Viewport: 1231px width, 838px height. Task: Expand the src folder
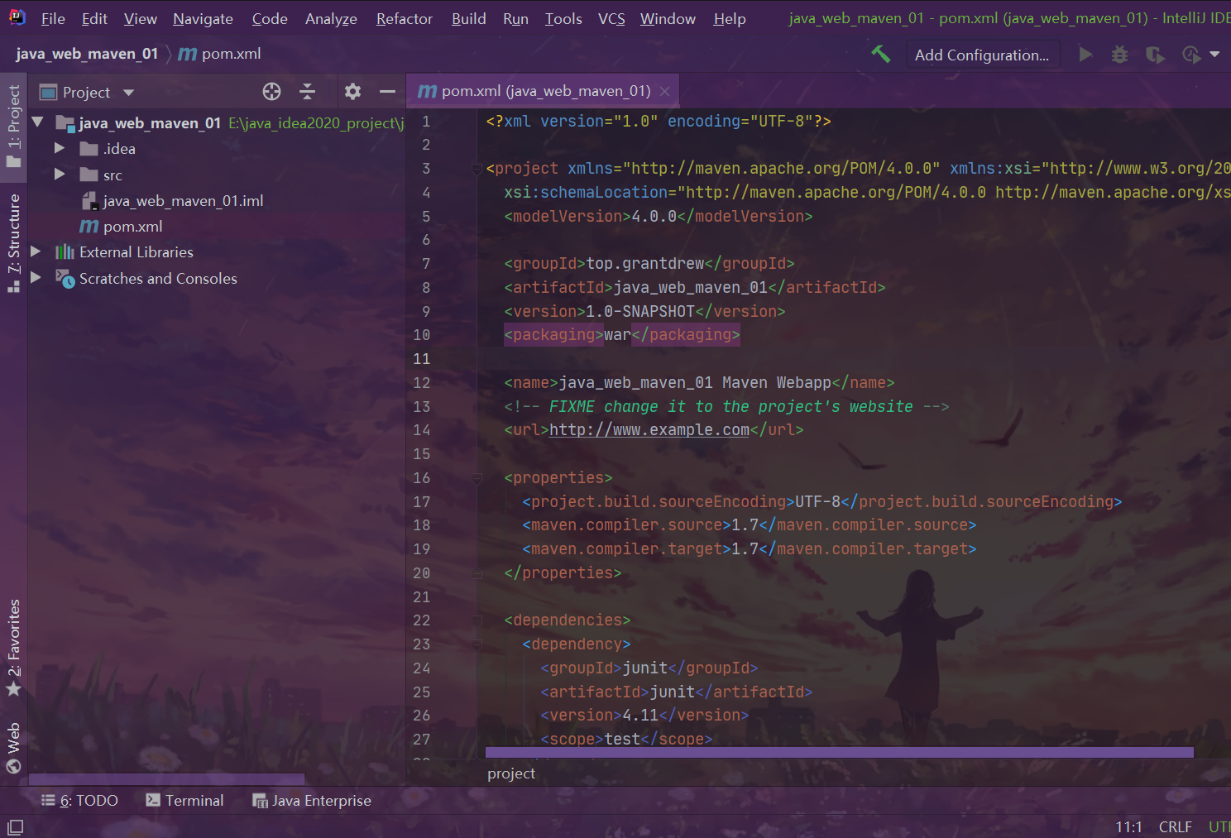(60, 175)
